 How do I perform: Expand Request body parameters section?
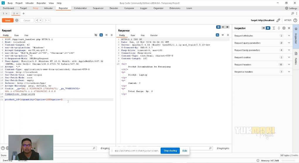pyautogui.click(x=289, y=50)
